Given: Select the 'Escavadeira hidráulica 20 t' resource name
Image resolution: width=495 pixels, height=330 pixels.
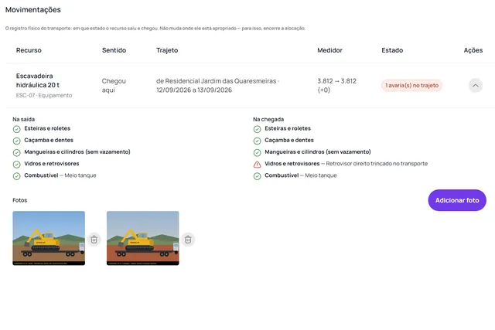Looking at the screenshot, I should click(x=38, y=80).
